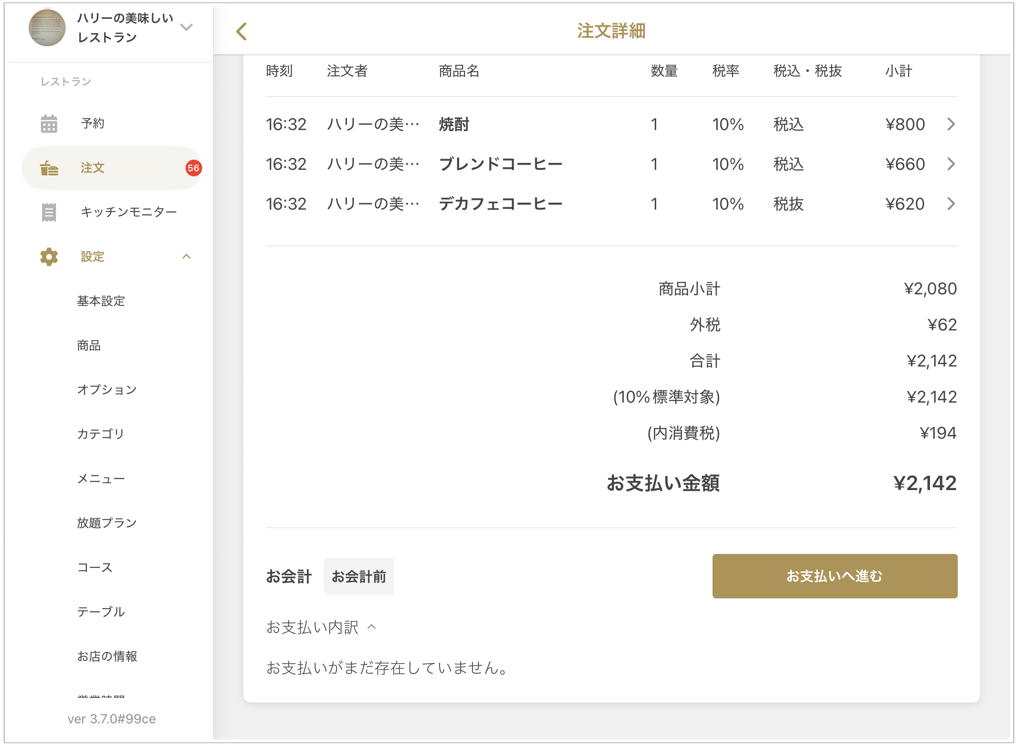Open コース settings item
The image size is (1017, 746).
pyautogui.click(x=95, y=567)
